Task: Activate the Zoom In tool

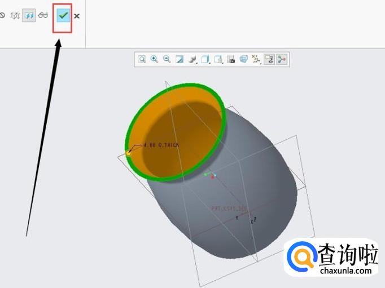Action: 154,59
